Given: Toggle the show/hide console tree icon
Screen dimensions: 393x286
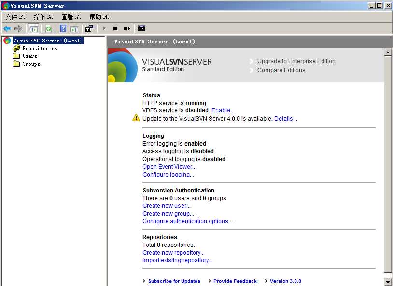Looking at the screenshot, I should coord(34,28).
